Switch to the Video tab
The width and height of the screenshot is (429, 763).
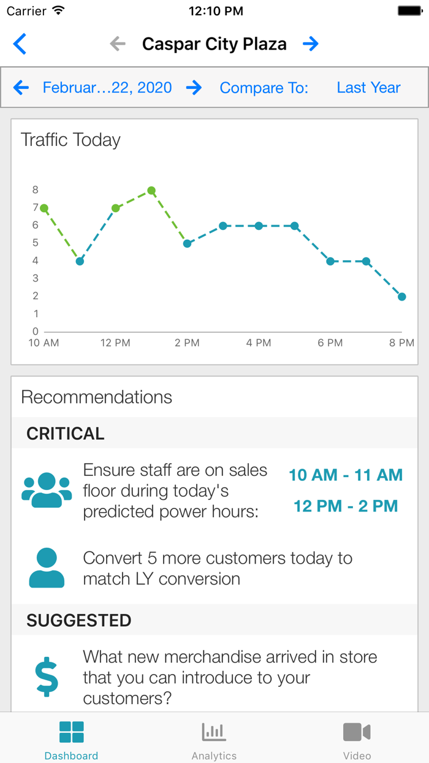pos(357,738)
